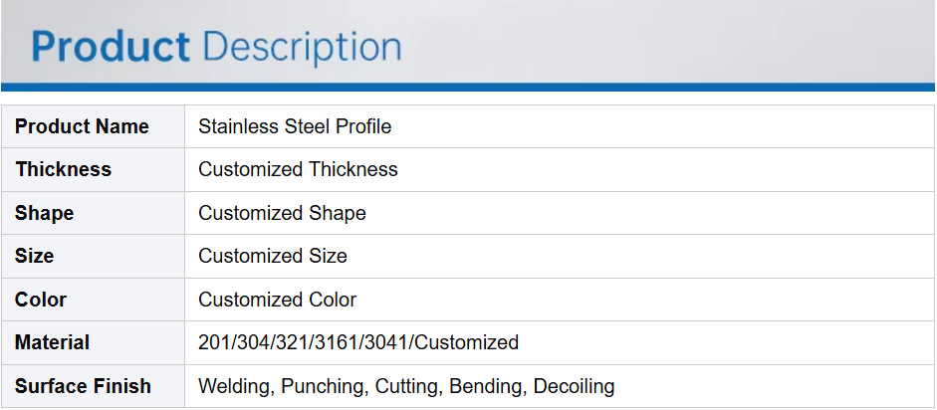Click the "Product Description" heading

216,47
